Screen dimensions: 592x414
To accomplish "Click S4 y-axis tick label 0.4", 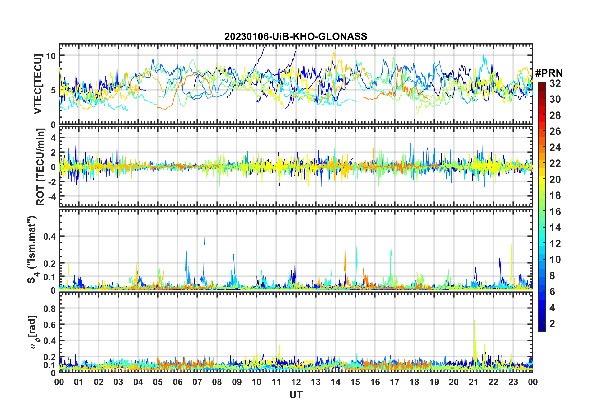I will 49,237.
